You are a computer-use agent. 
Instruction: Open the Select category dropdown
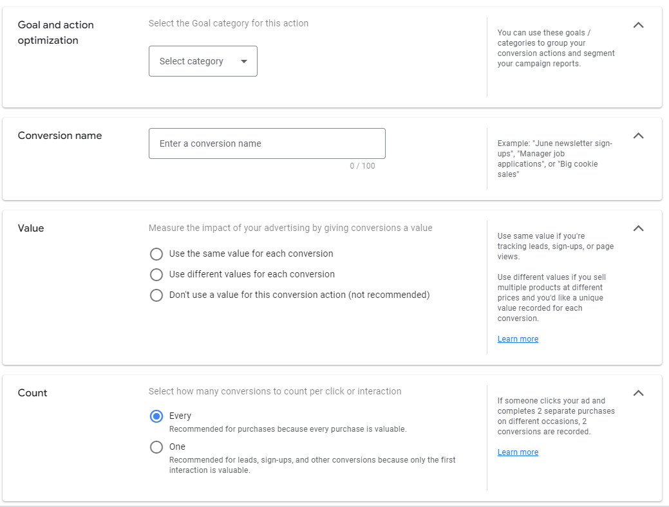(203, 61)
